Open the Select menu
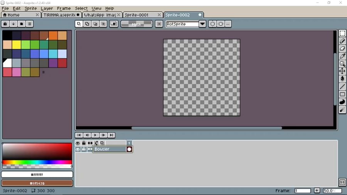Viewport: 347px width, 195px height. (x=81, y=8)
